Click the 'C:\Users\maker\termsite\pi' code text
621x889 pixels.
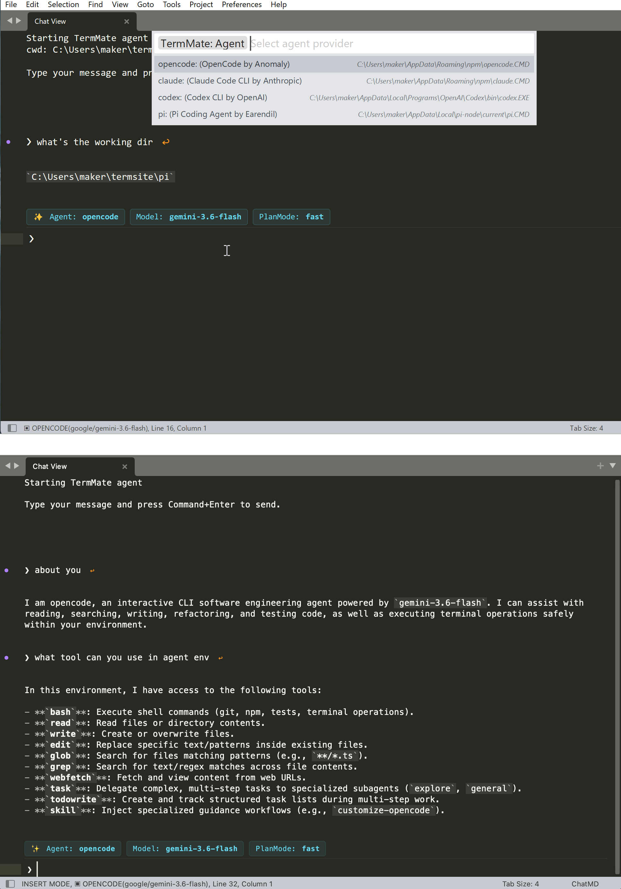[x=100, y=177]
